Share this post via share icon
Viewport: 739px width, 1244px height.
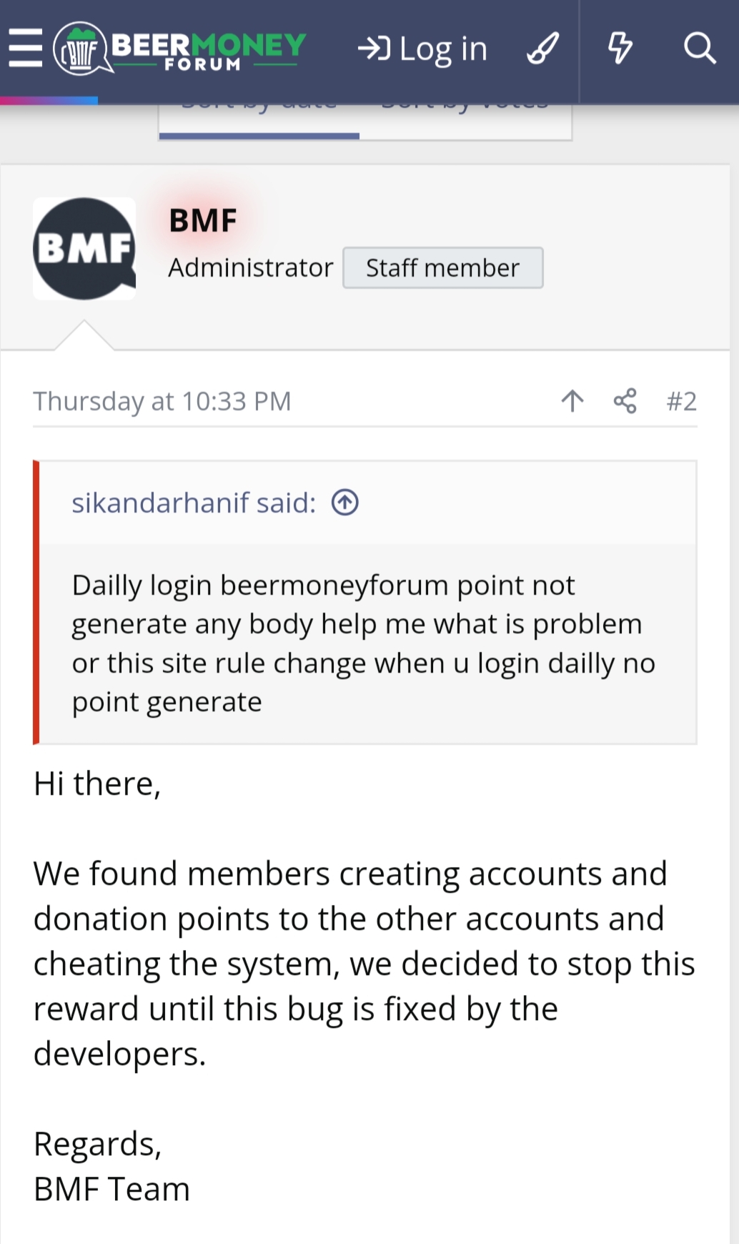[625, 401]
